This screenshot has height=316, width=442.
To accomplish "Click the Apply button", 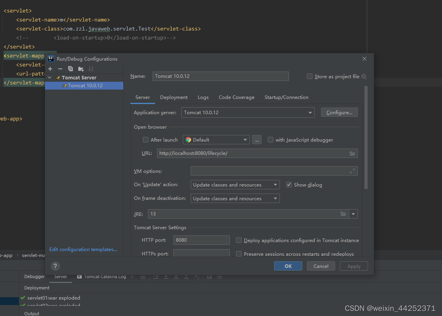I will pyautogui.click(x=354, y=266).
